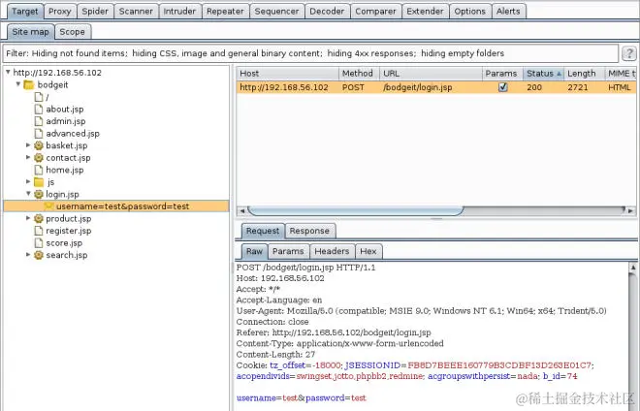Image resolution: width=640 pixels, height=411 pixels.
Task: Open the filter help question-mark button
Action: pos(629,53)
